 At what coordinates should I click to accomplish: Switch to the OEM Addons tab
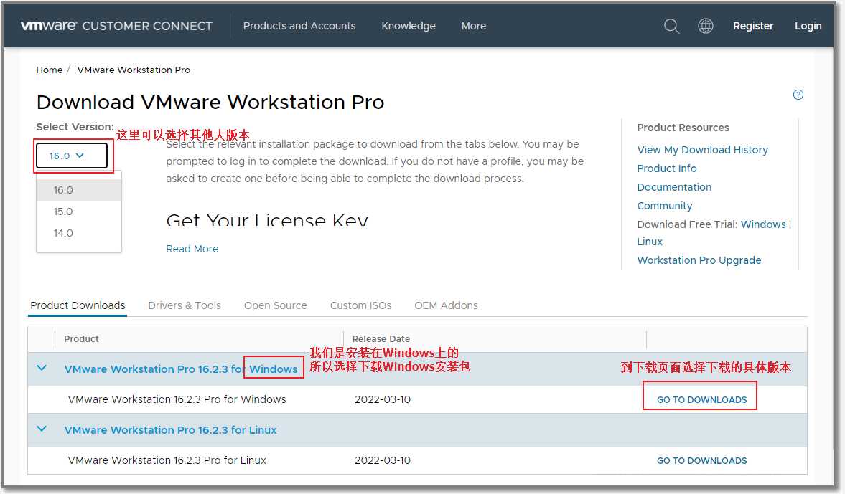coord(447,305)
